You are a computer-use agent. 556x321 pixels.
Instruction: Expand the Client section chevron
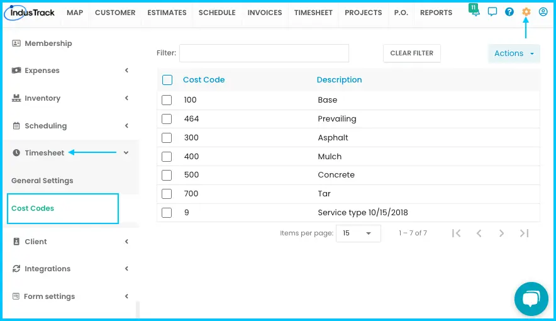(x=126, y=242)
